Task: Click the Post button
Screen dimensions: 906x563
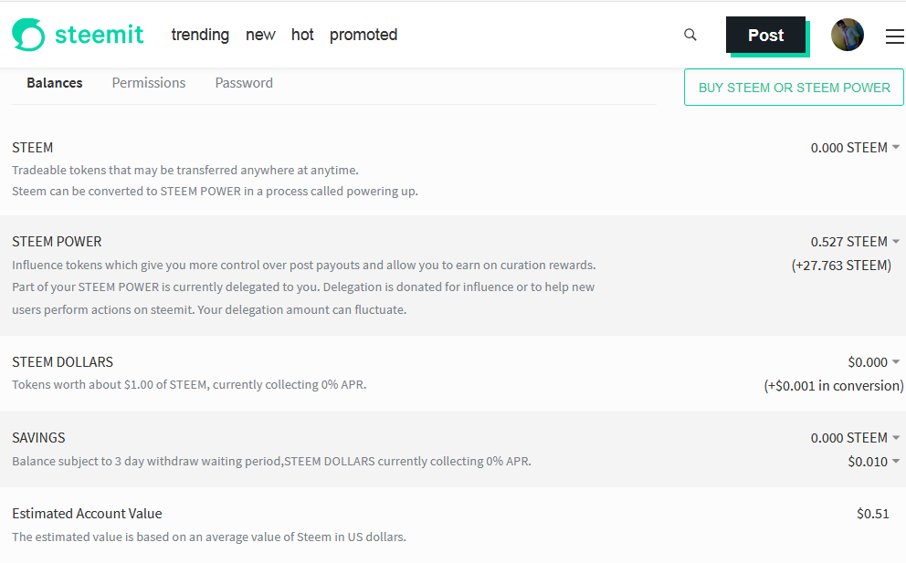Action: coord(765,36)
